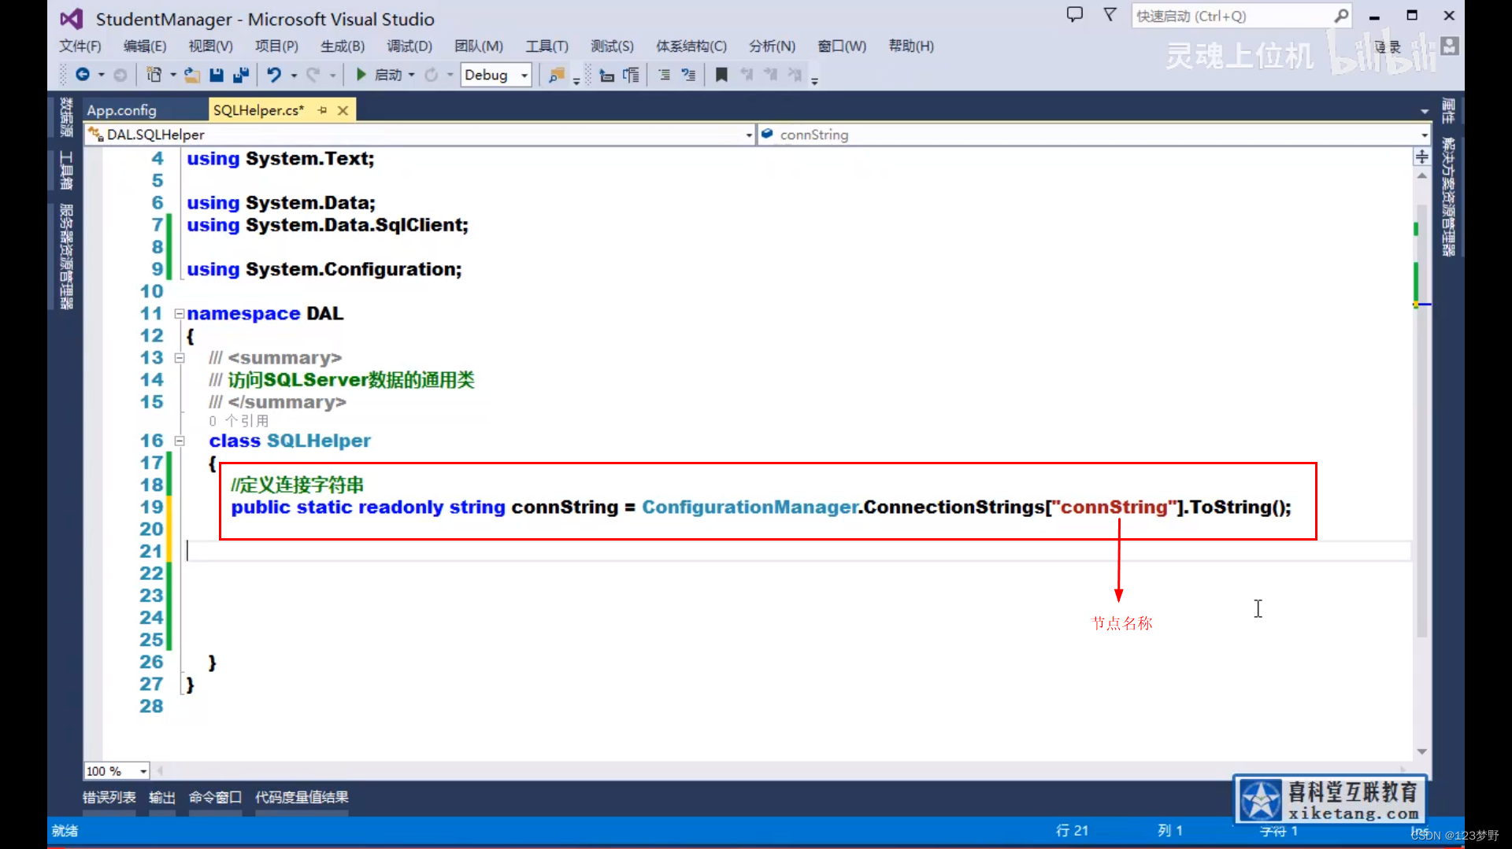Click the Save All icon
The height and width of the screenshot is (849, 1512).
(x=241, y=75)
